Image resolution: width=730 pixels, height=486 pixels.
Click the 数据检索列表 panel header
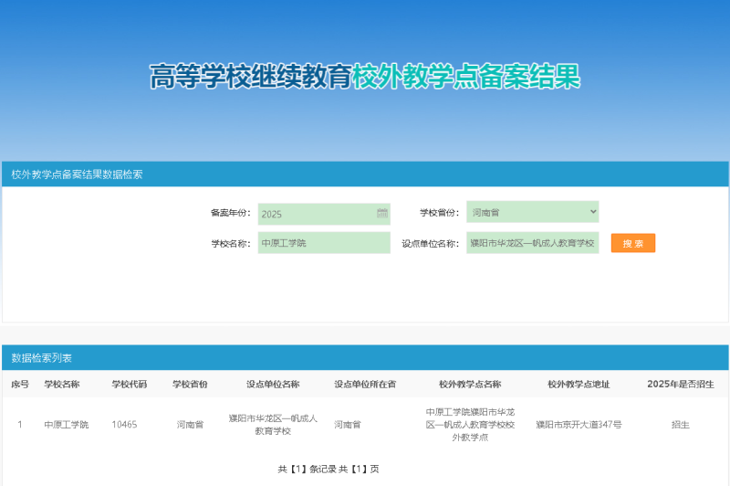tap(42, 358)
